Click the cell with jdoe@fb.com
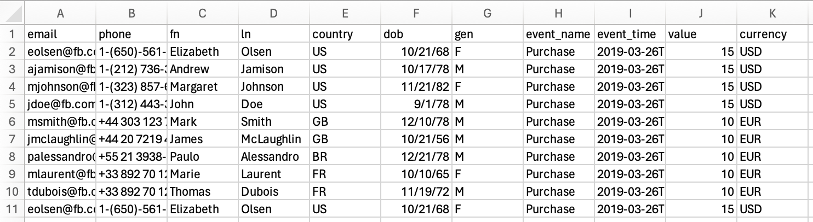 [x=60, y=104]
